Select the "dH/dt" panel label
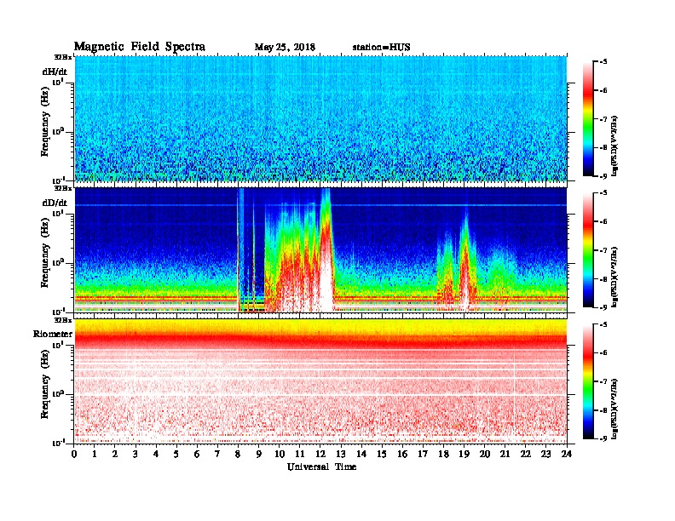675x521 pixels. click(55, 72)
